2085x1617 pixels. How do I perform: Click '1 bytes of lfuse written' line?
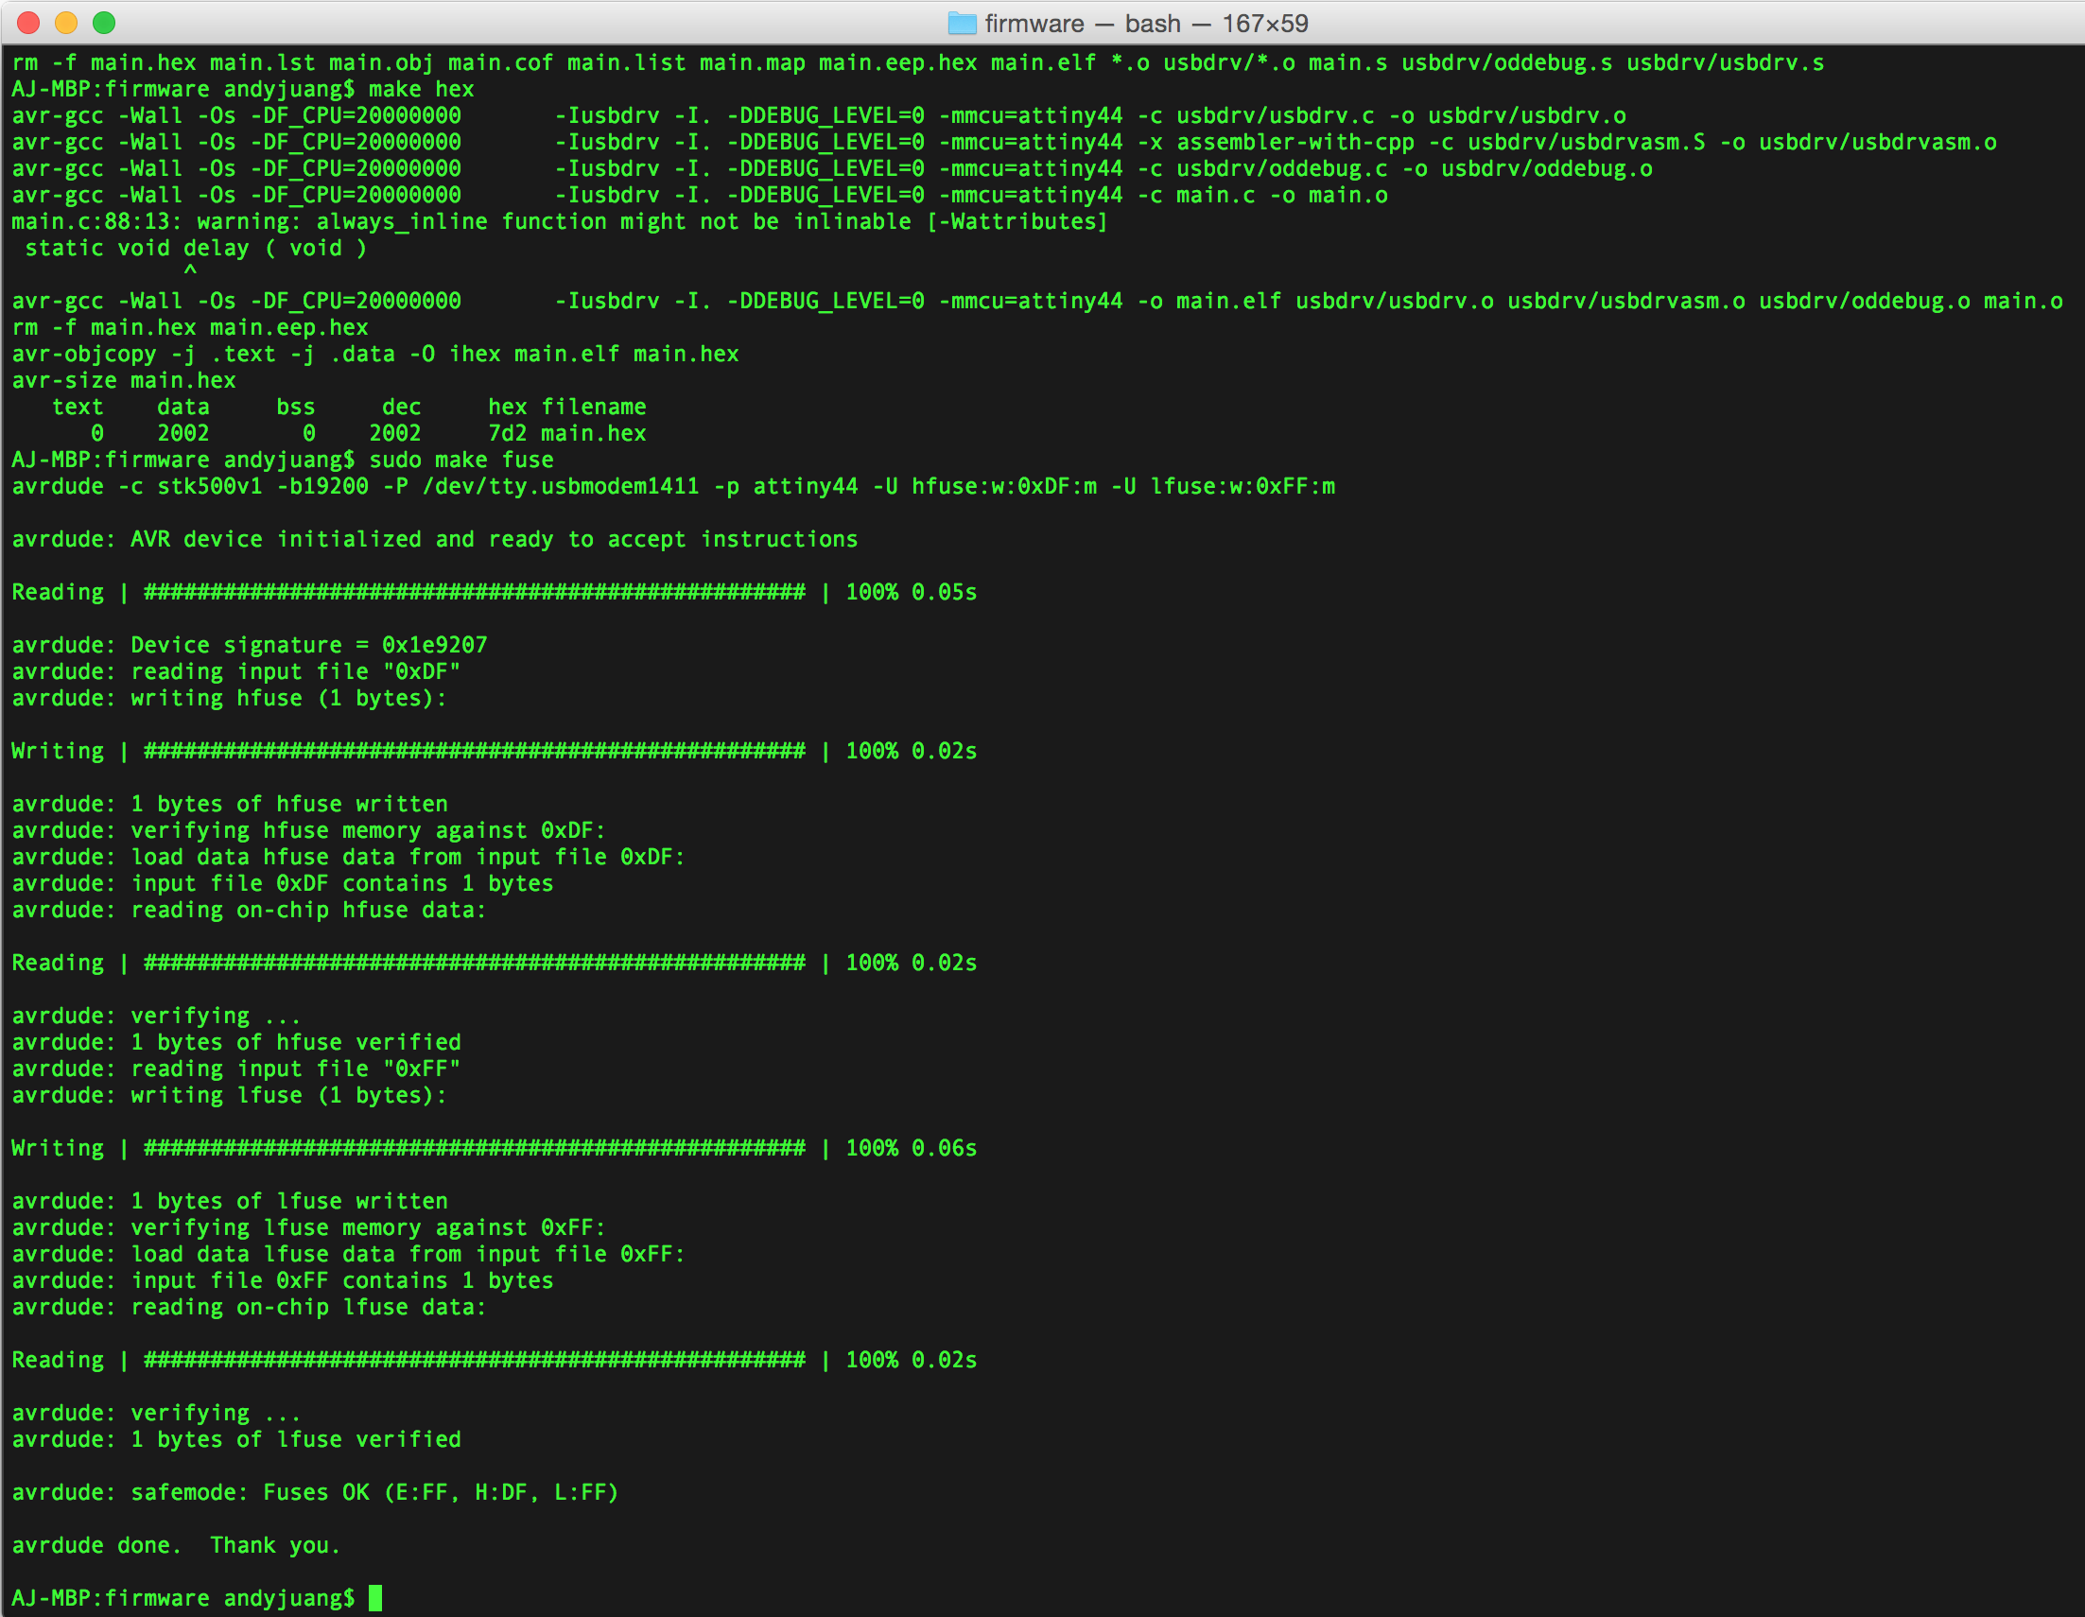(229, 1201)
